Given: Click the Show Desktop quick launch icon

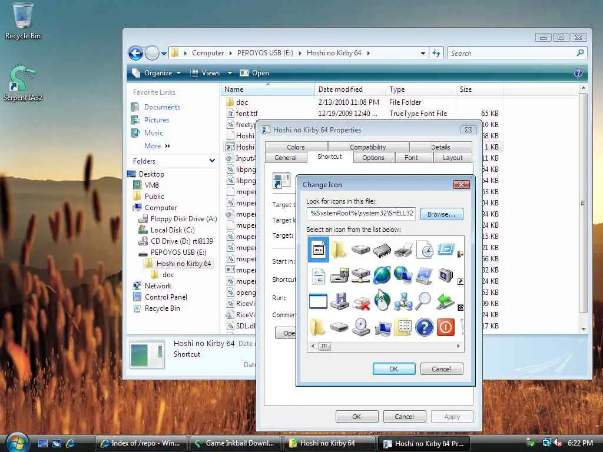Looking at the screenshot, I should tap(42, 443).
